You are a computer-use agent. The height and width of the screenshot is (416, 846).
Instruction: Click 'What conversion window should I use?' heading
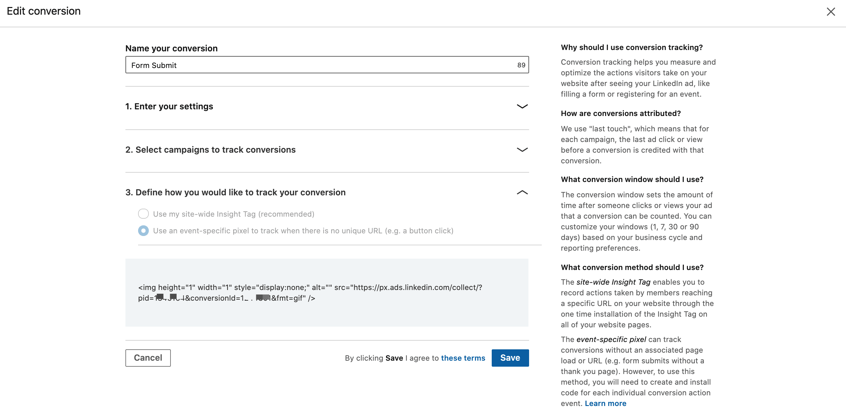632,179
